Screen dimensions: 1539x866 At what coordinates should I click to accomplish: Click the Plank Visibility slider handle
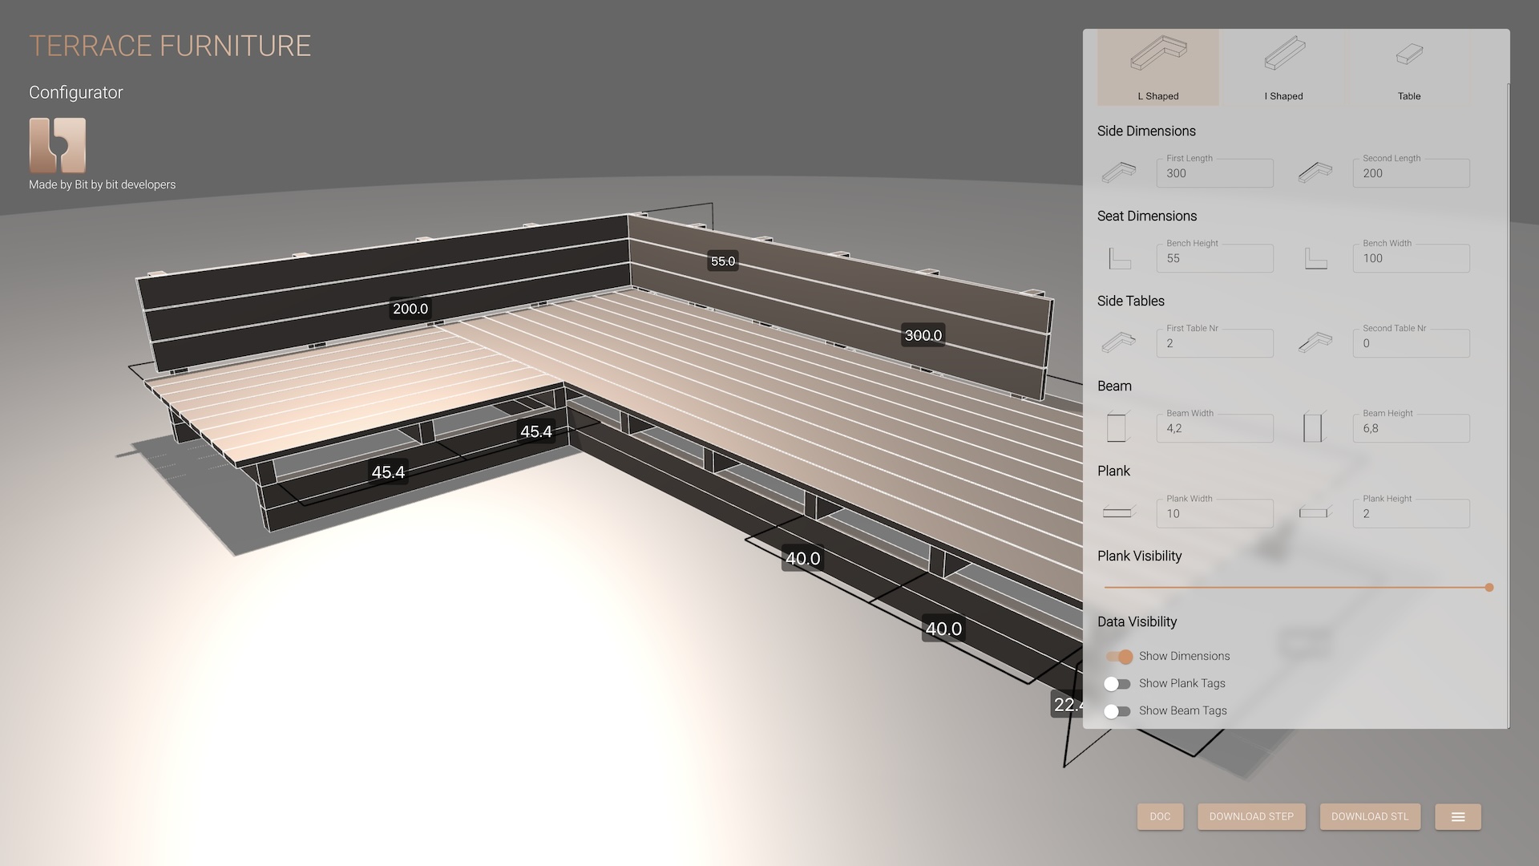point(1489,588)
